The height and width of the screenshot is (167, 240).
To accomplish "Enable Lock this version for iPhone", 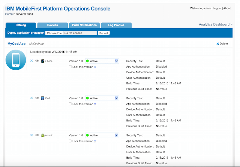I will click(70, 67).
